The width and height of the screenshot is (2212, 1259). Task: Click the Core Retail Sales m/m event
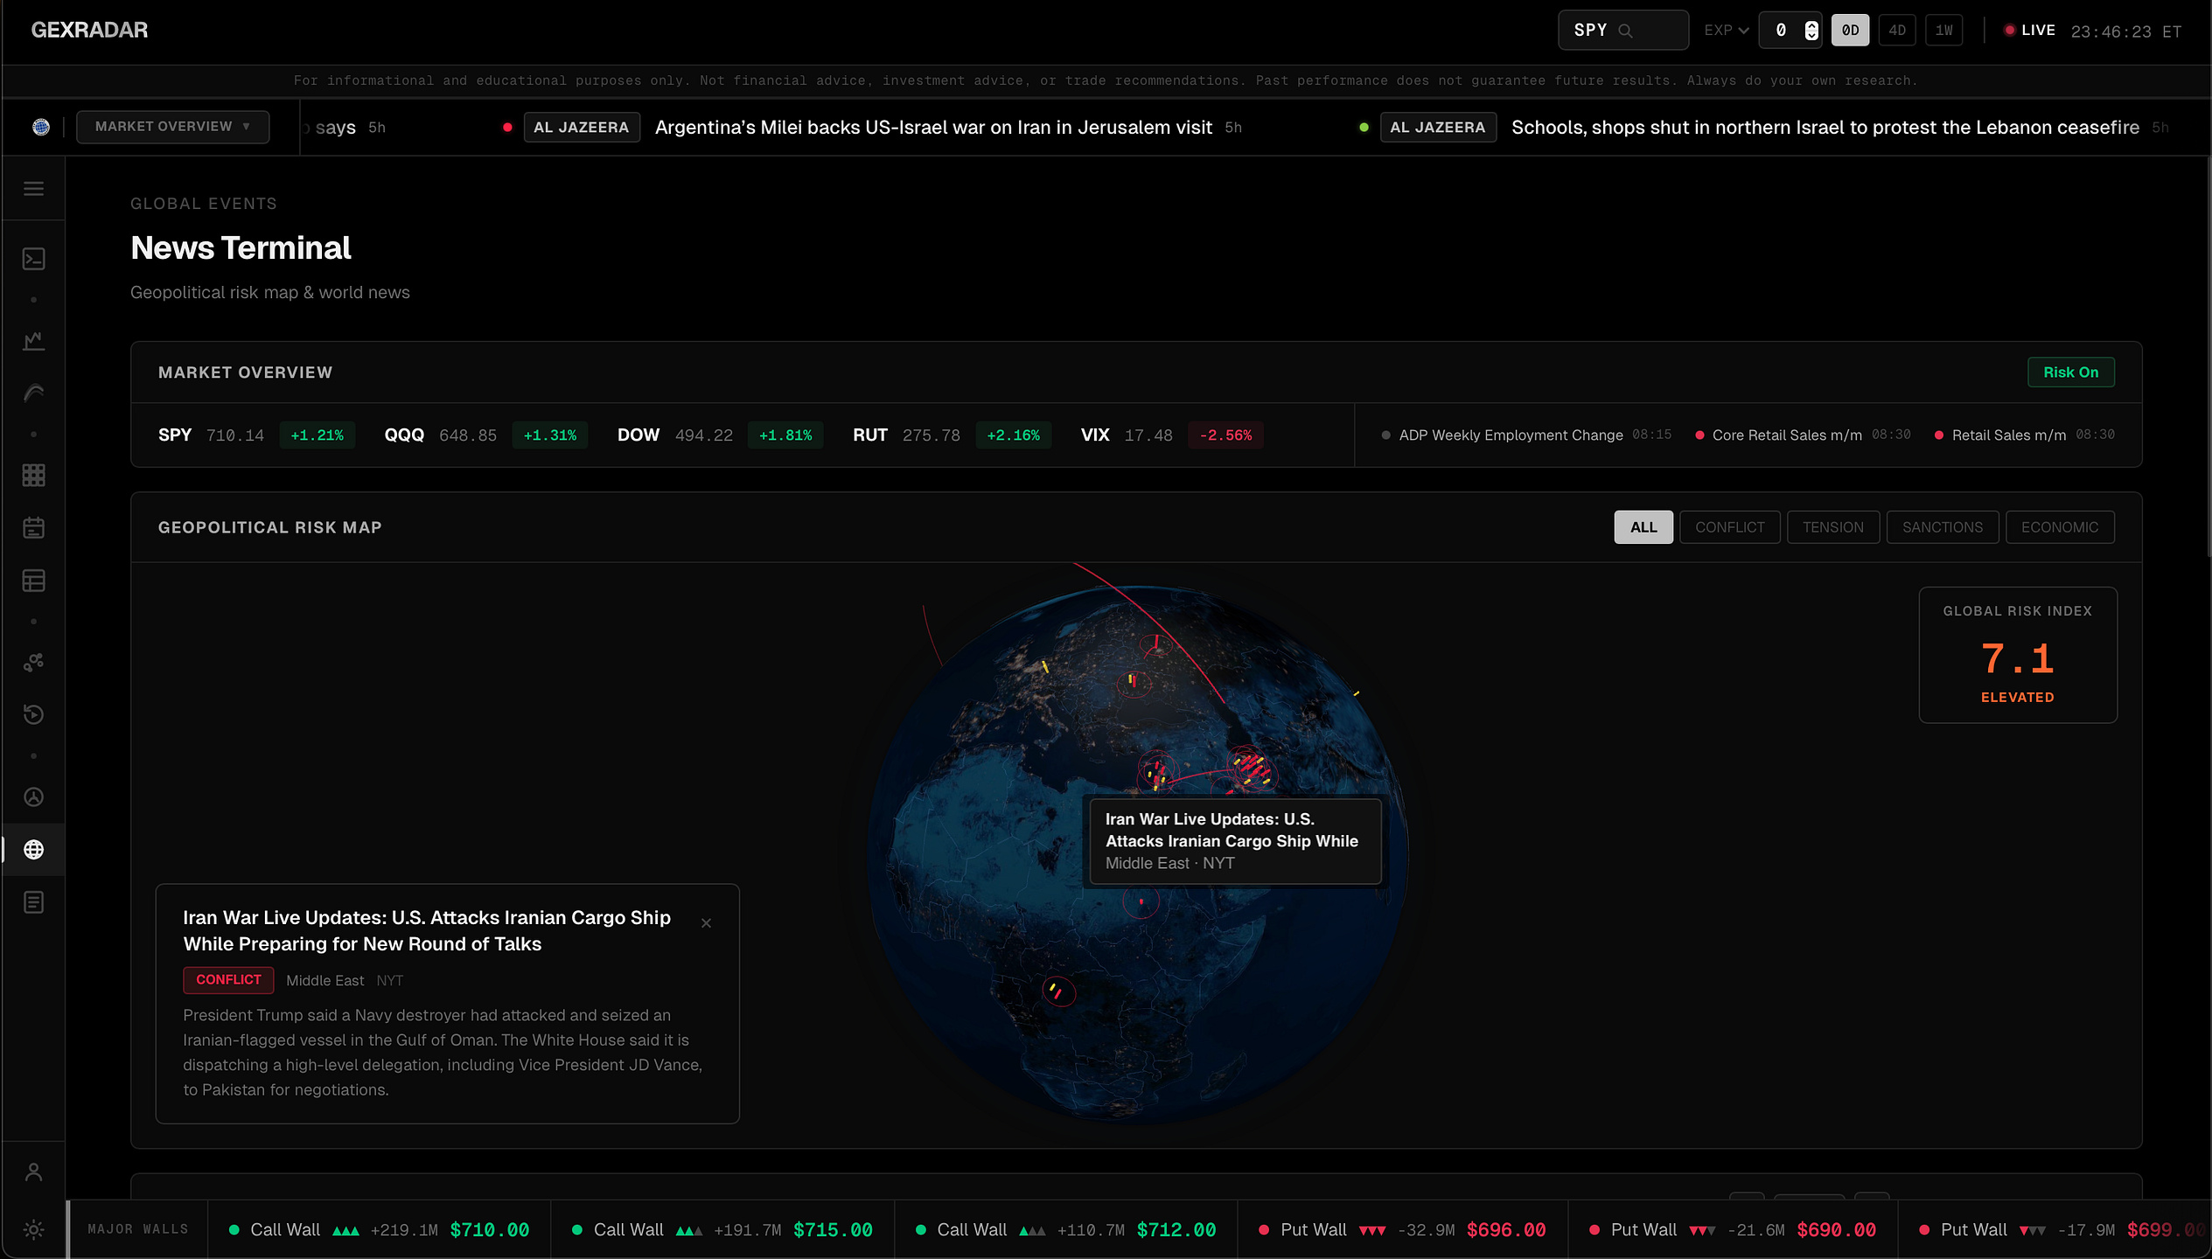[1802, 435]
